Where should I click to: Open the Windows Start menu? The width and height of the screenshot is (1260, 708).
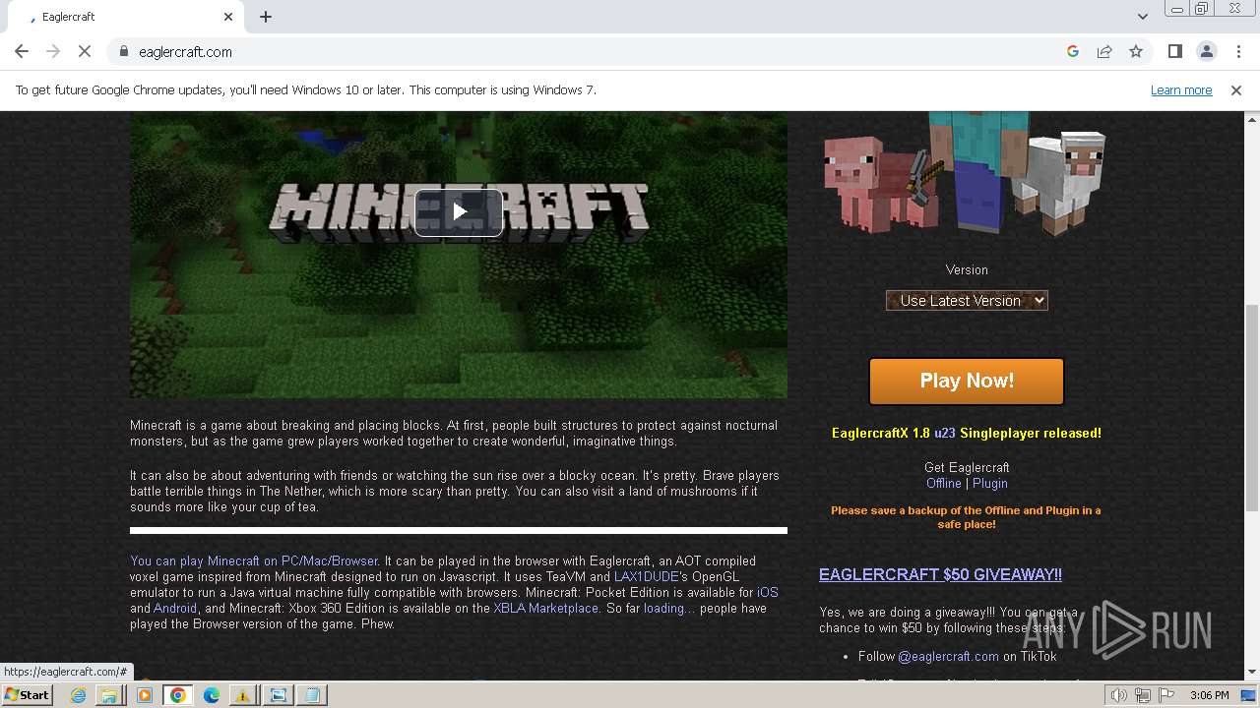coord(27,695)
